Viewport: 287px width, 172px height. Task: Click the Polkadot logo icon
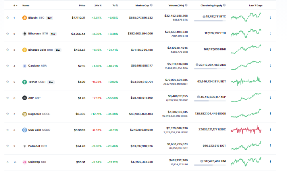(x=25, y=146)
